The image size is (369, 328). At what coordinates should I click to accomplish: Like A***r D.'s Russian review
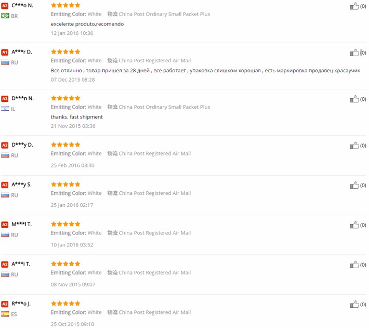[x=354, y=53]
